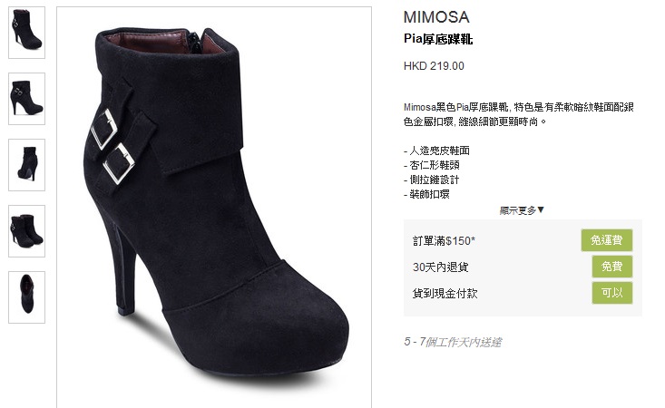Select the fourth thumbnail showing boot pair

click(x=26, y=231)
